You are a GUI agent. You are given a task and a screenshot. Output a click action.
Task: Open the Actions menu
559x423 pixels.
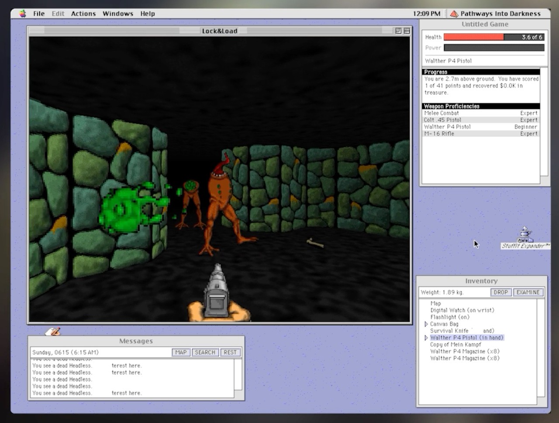pyautogui.click(x=83, y=14)
